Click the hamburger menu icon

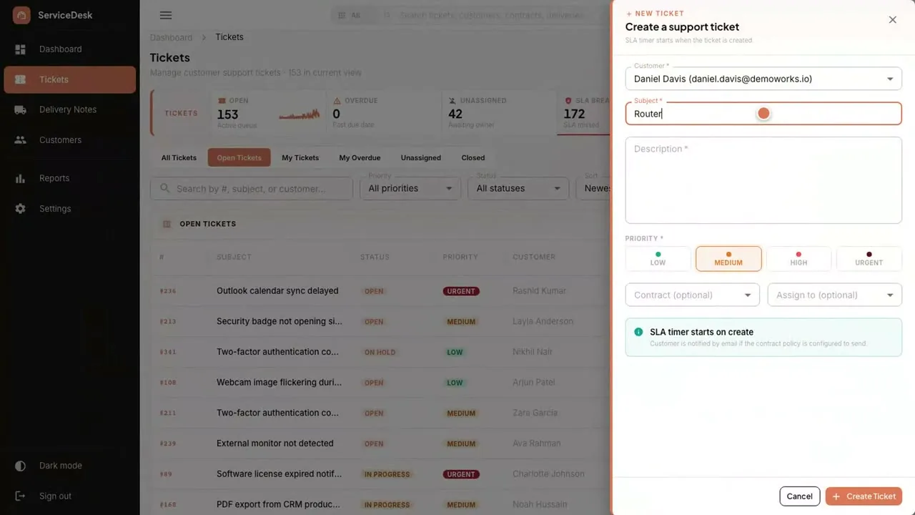coord(166,15)
